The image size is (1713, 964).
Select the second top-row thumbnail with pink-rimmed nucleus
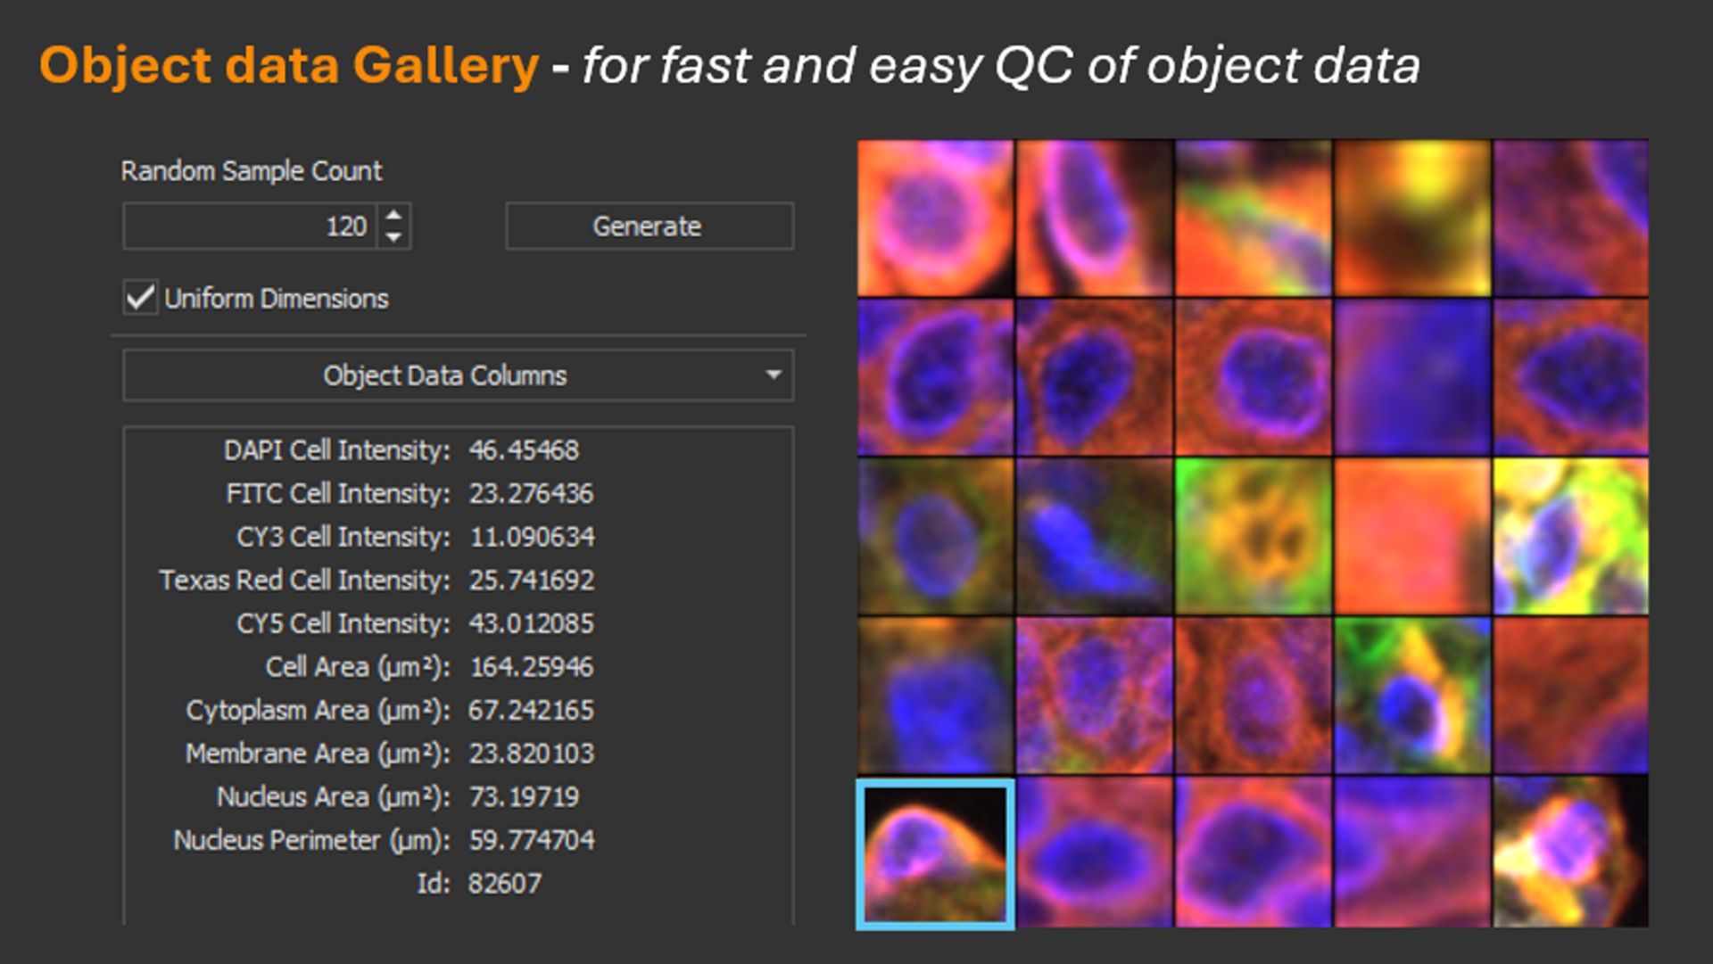click(x=1095, y=218)
